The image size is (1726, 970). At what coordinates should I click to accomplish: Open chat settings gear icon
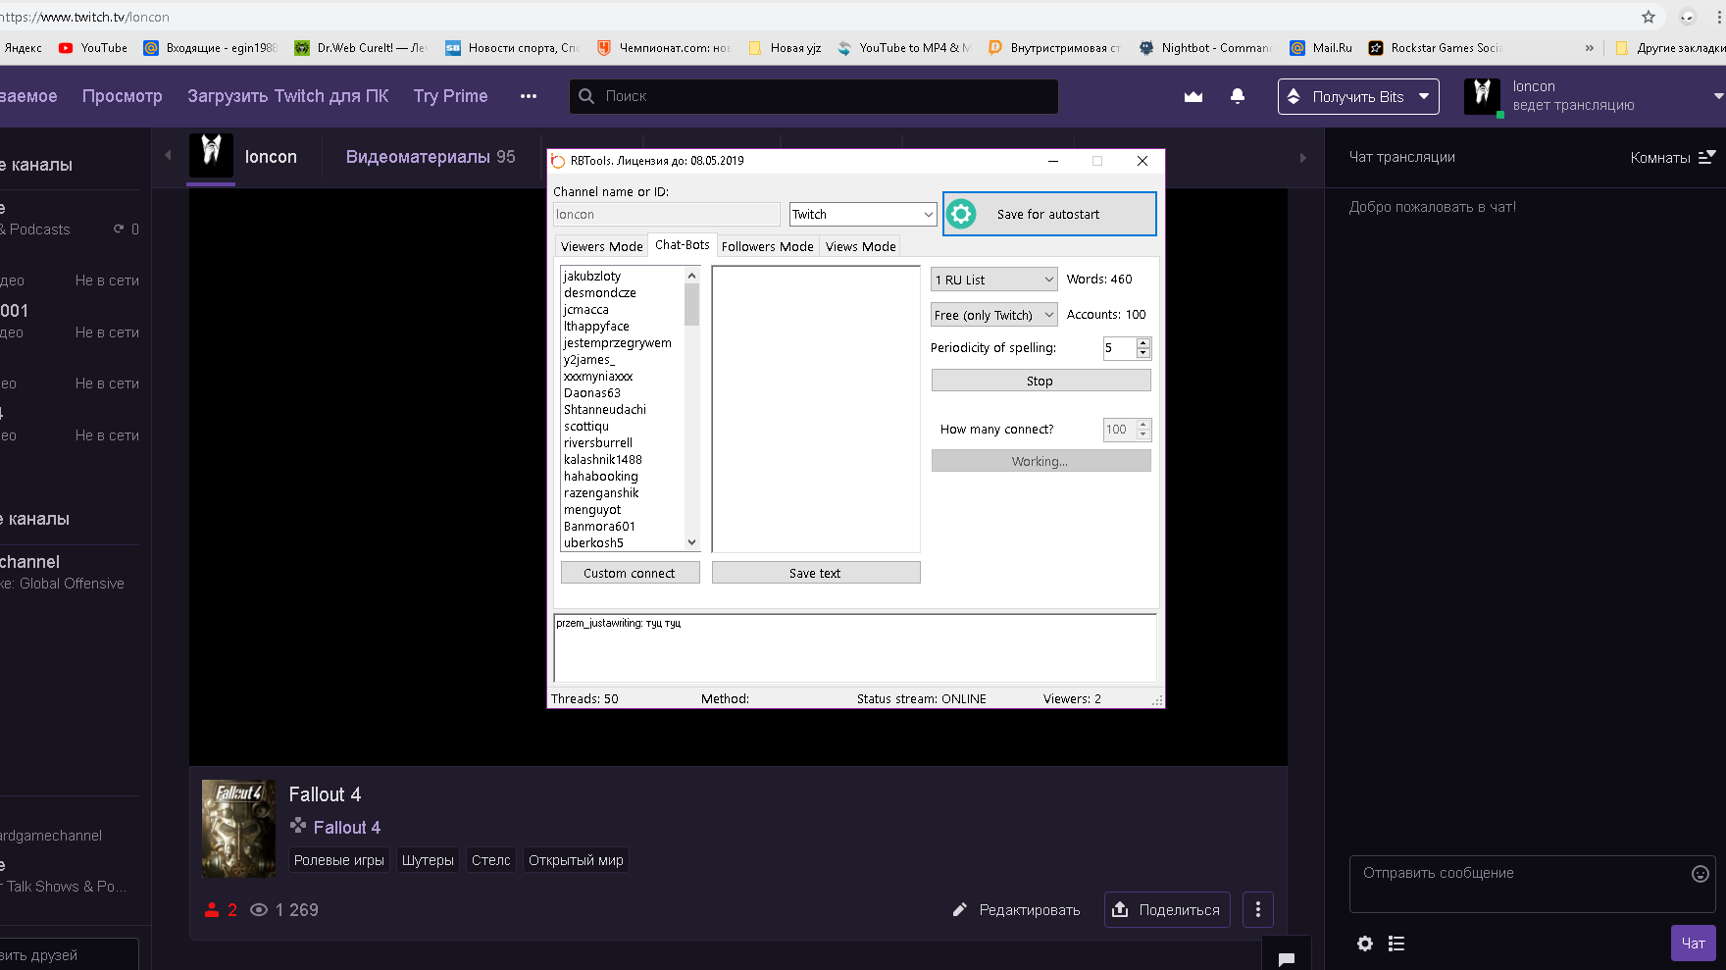pyautogui.click(x=1365, y=944)
